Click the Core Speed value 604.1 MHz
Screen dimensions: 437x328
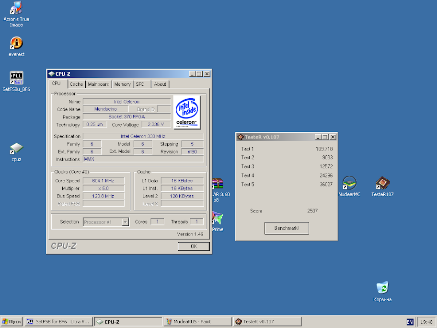point(103,180)
